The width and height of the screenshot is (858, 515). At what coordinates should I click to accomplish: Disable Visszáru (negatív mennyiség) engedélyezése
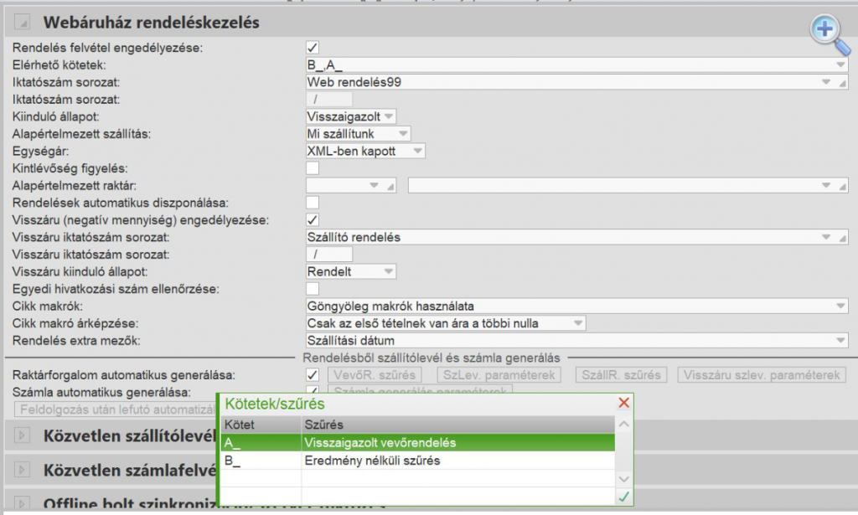[313, 220]
